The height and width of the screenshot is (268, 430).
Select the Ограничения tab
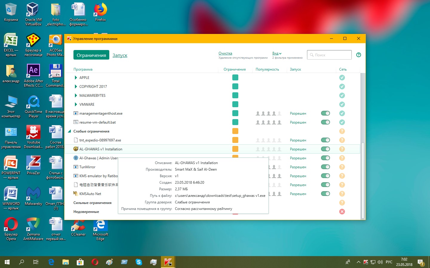pyautogui.click(x=91, y=55)
